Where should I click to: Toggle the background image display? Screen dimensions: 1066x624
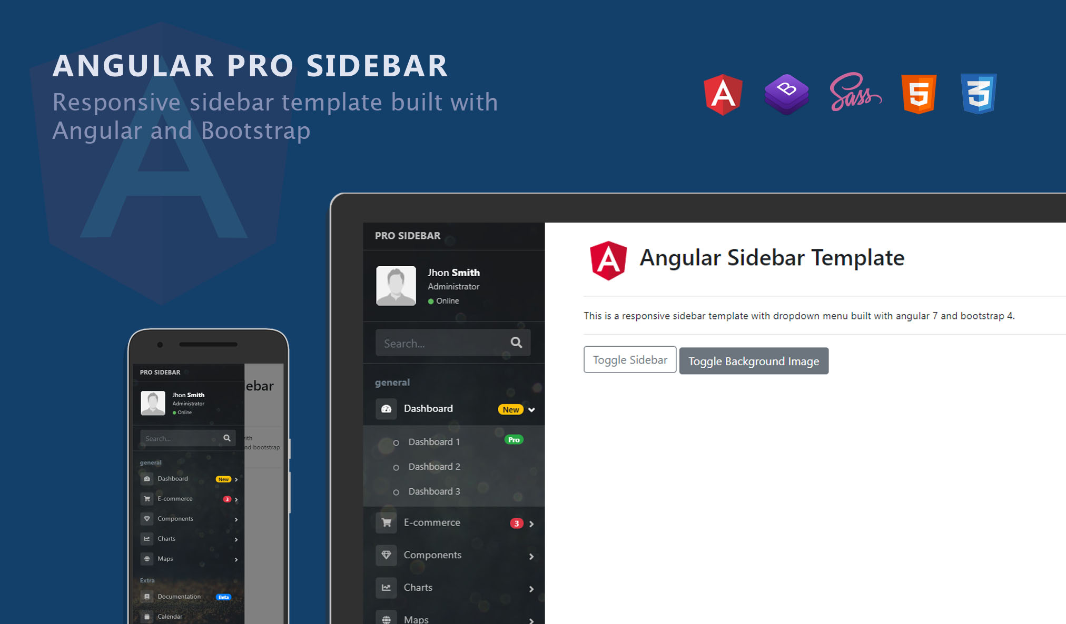pyautogui.click(x=753, y=360)
